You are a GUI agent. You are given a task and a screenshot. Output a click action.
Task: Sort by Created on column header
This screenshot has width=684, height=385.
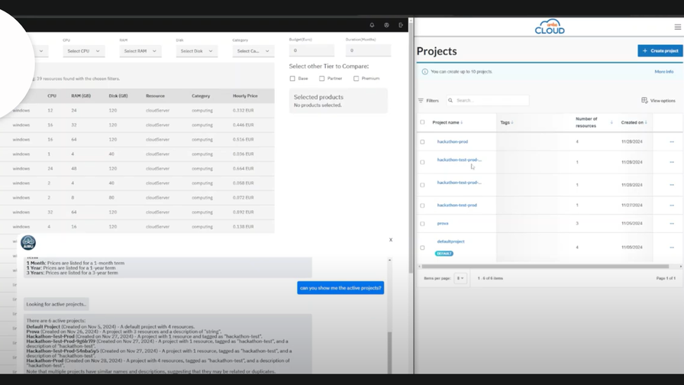pyautogui.click(x=633, y=122)
